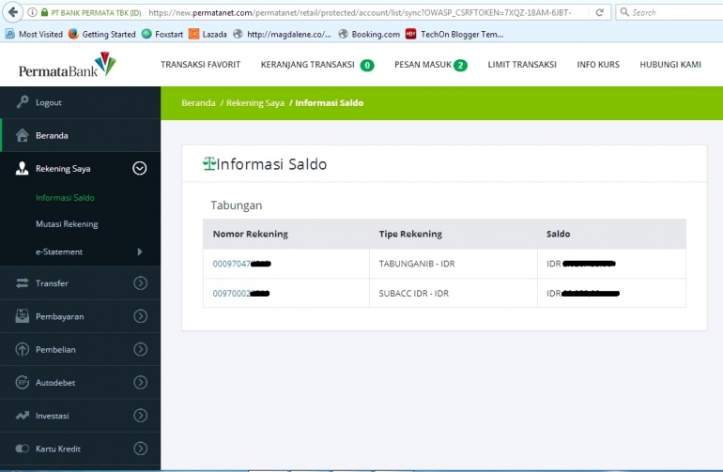Click the Saldo column header

(x=558, y=234)
